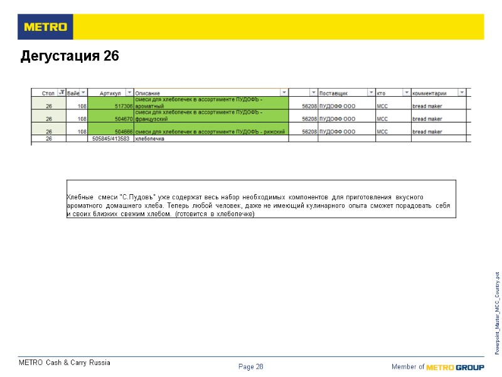Select bread maker in the 504666 row

tap(439, 129)
